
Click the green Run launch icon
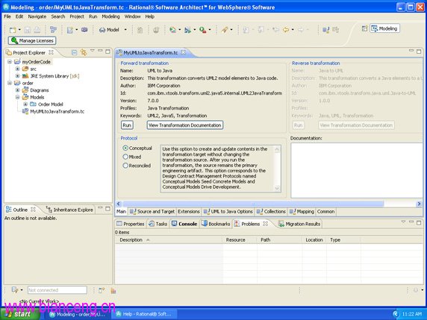(x=172, y=30)
